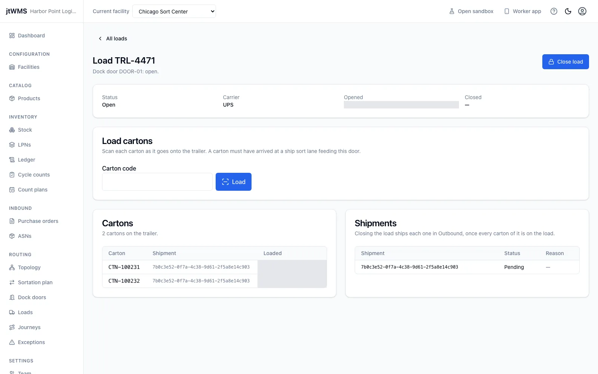598x374 pixels.
Task: Click the Products box icon
Action: [x=12, y=98]
